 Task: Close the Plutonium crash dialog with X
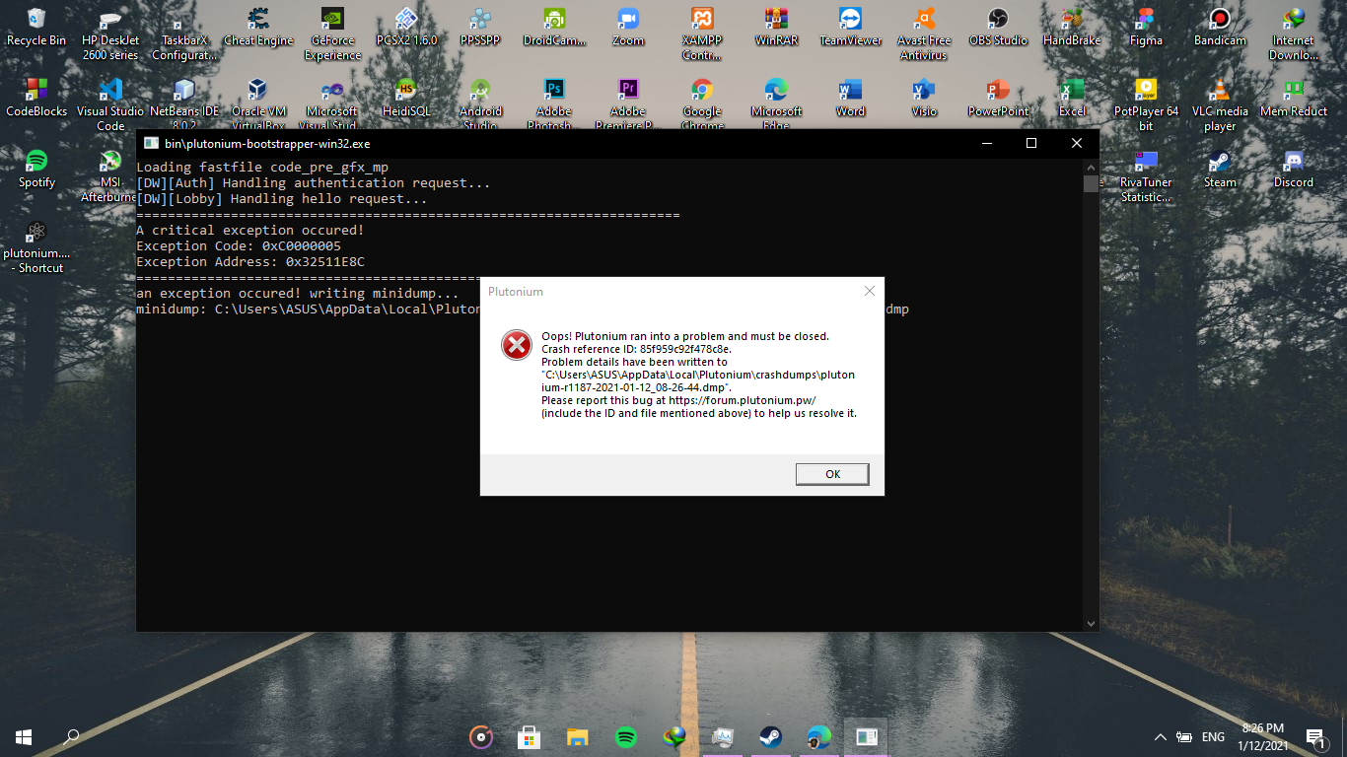click(869, 292)
